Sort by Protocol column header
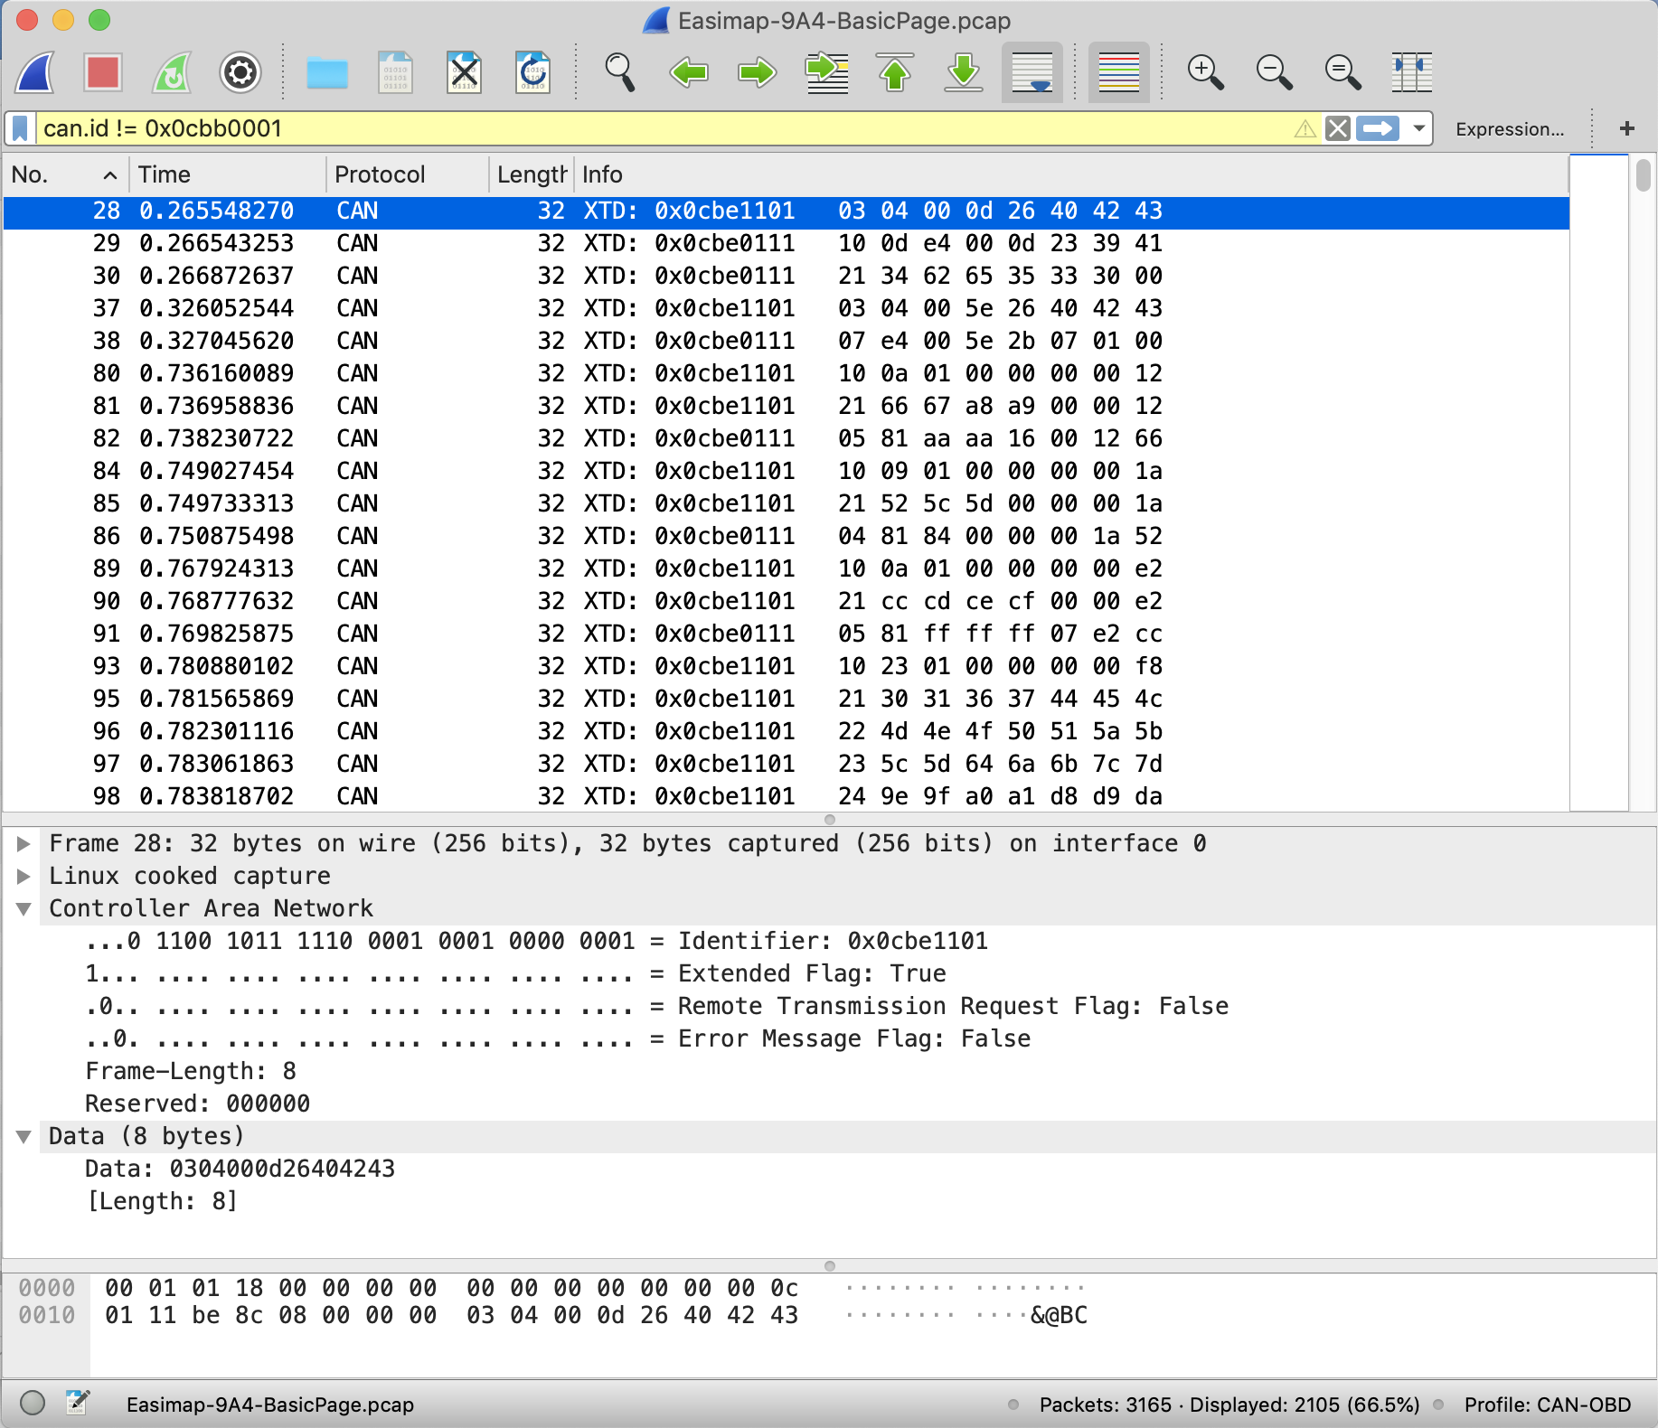This screenshot has height=1428, width=1658. [407, 174]
